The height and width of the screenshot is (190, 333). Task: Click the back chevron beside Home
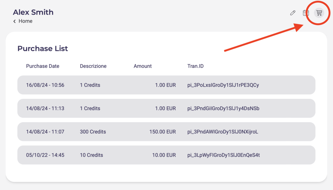click(15, 21)
